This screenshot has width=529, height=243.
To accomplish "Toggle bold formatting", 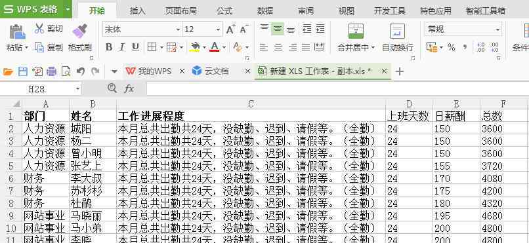I will (109, 47).
